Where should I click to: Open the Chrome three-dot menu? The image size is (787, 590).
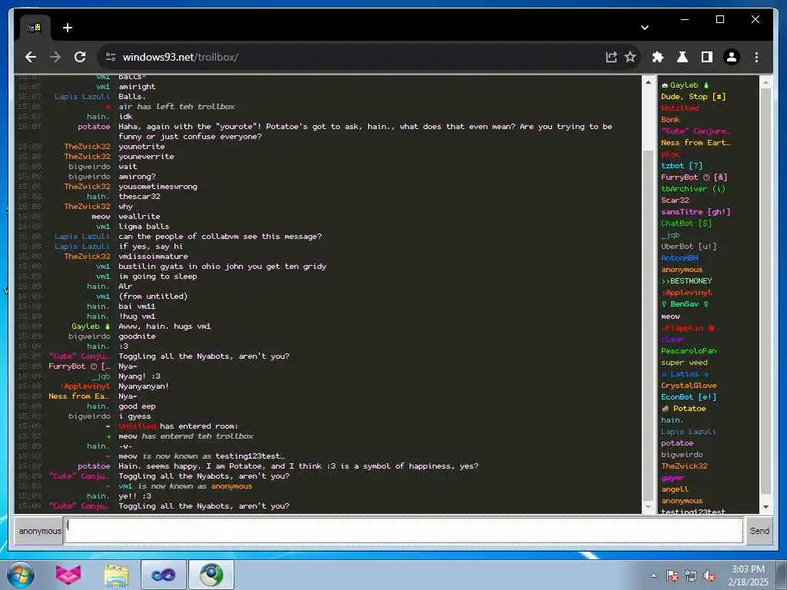pyautogui.click(x=756, y=57)
